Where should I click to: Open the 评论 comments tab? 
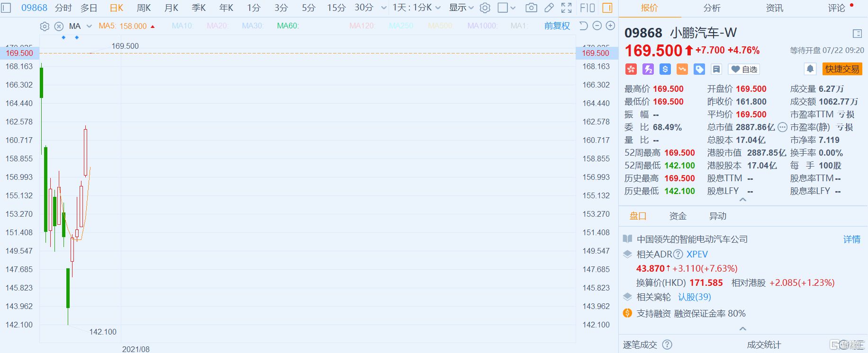pyautogui.click(x=837, y=8)
